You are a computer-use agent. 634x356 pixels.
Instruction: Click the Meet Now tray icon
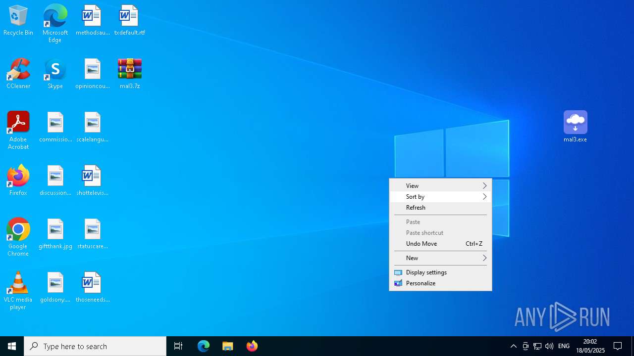point(526,346)
